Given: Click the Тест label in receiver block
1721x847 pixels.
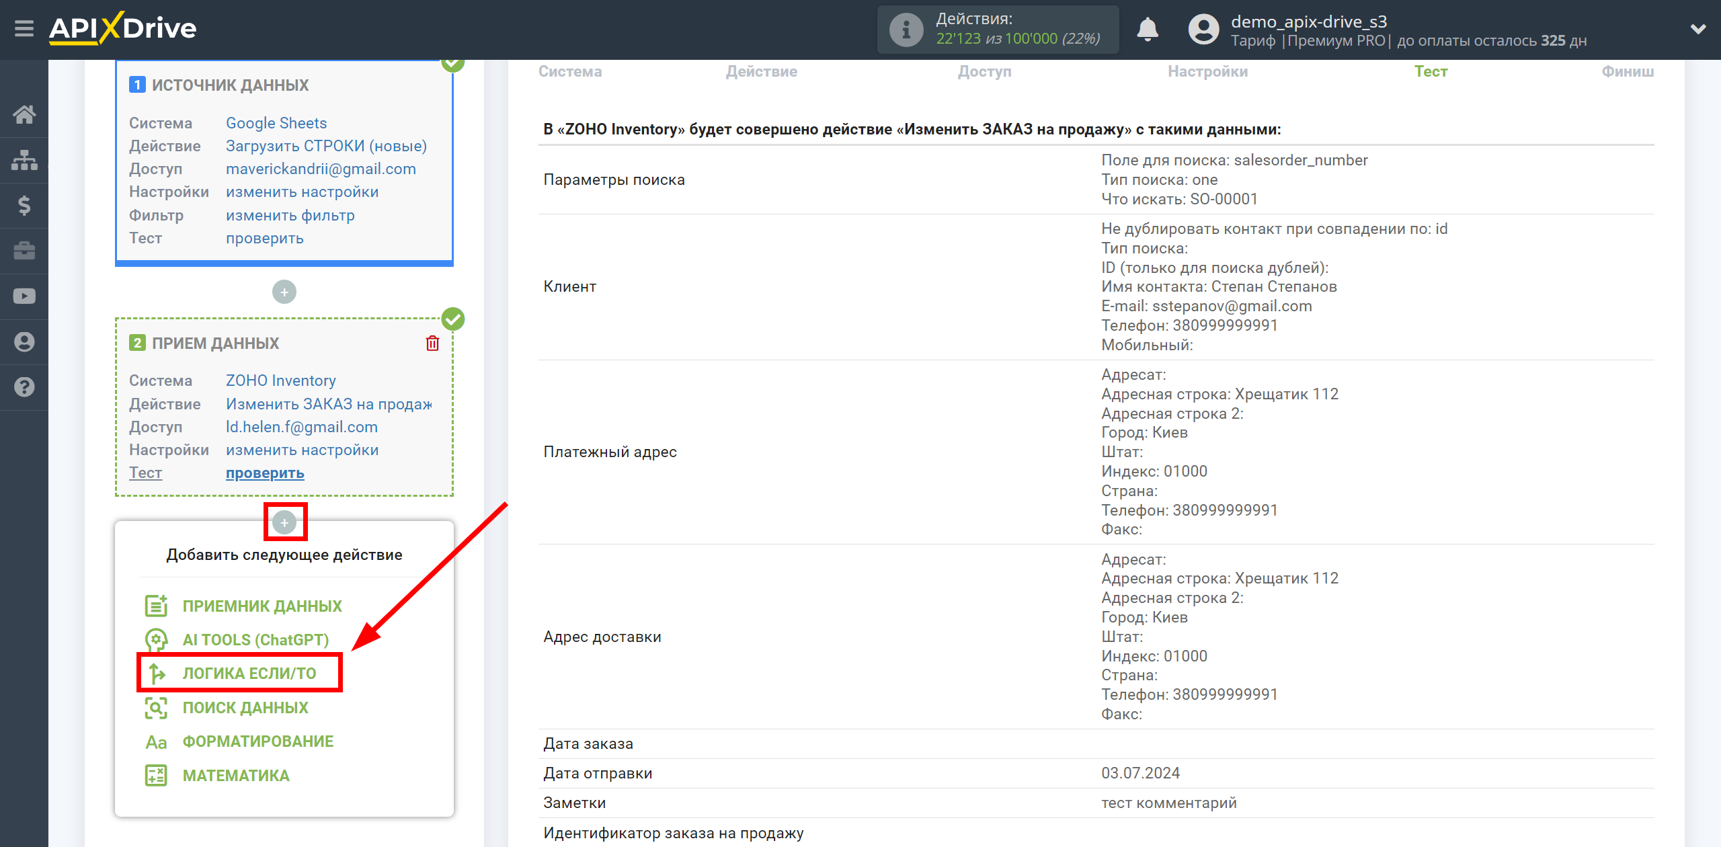Looking at the screenshot, I should click(x=145, y=473).
